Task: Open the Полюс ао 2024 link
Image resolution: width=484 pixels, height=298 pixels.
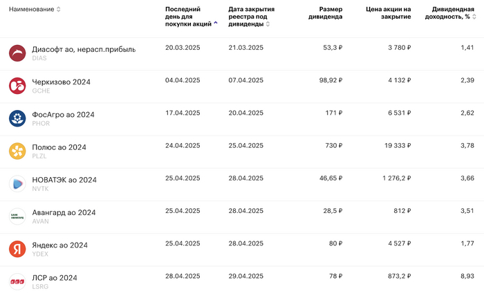Action: point(59,147)
